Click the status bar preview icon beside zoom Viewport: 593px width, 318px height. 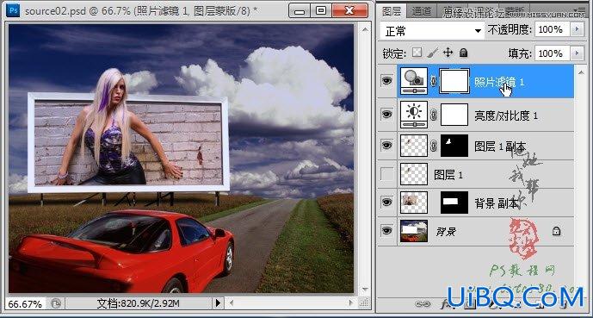[x=56, y=303]
